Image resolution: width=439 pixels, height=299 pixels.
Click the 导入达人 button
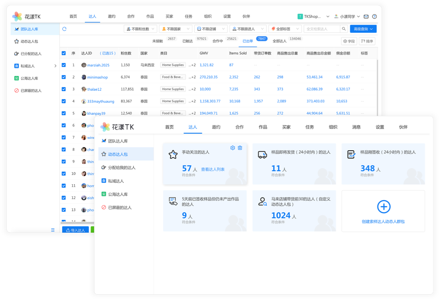(76, 230)
